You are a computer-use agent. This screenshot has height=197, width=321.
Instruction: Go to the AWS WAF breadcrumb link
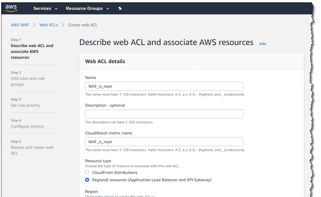tap(20, 25)
